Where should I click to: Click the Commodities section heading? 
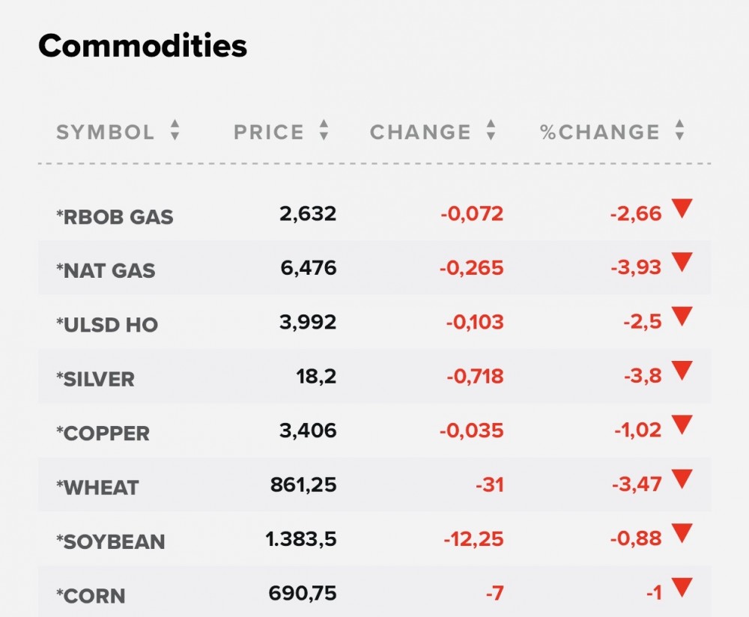(x=142, y=46)
